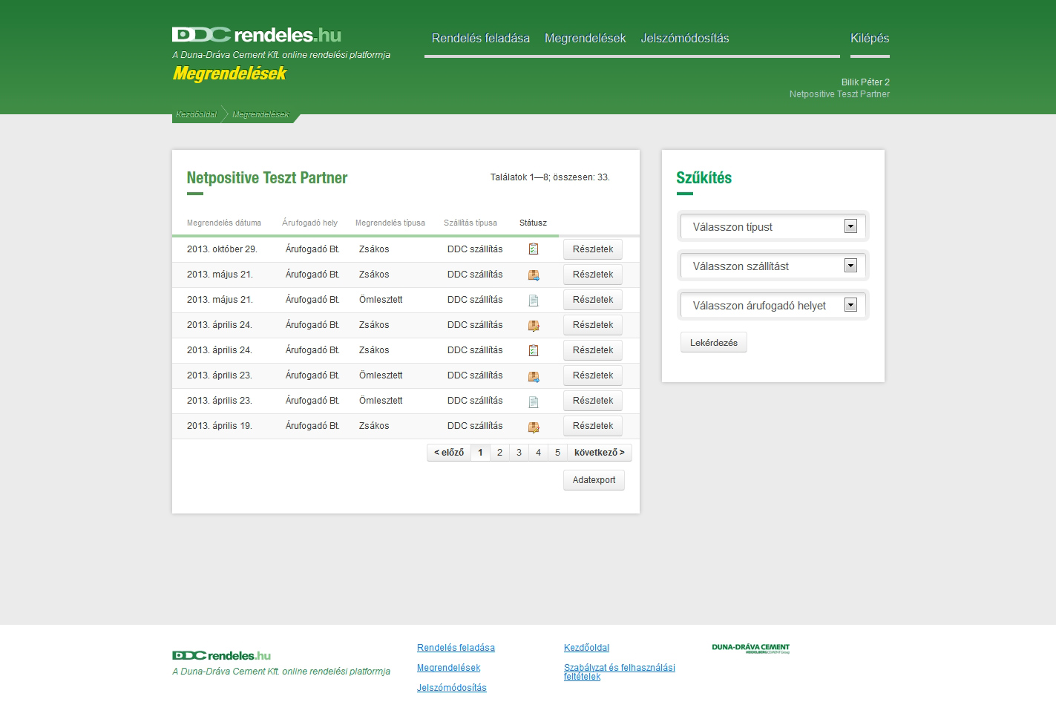
Task: Open the Válasszon típust dropdown
Action: (x=773, y=227)
